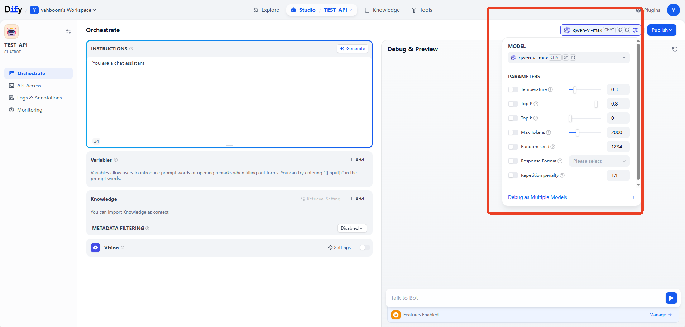Click the orange Features Enabled icon
The height and width of the screenshot is (327, 685).
pyautogui.click(x=396, y=315)
